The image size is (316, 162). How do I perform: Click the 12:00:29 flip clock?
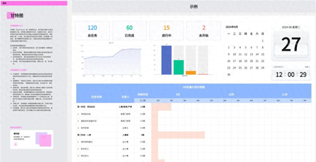tap(291, 75)
